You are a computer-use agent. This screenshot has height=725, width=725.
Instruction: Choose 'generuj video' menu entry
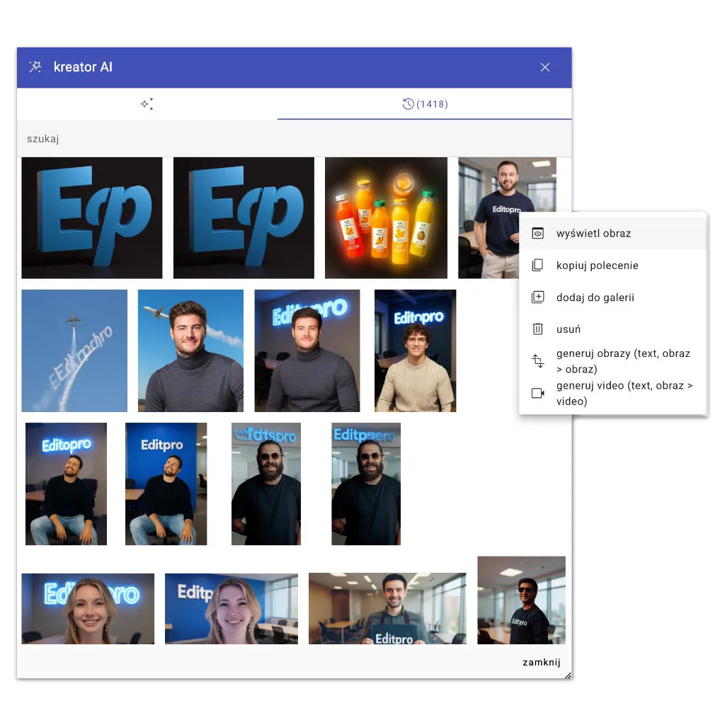(x=623, y=393)
